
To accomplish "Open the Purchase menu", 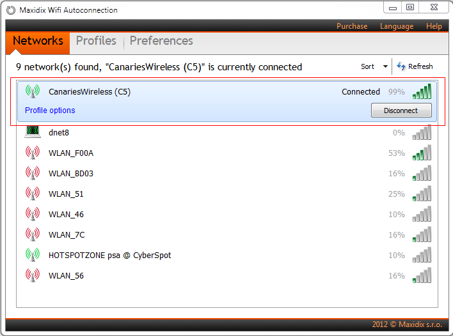I will 352,26.
